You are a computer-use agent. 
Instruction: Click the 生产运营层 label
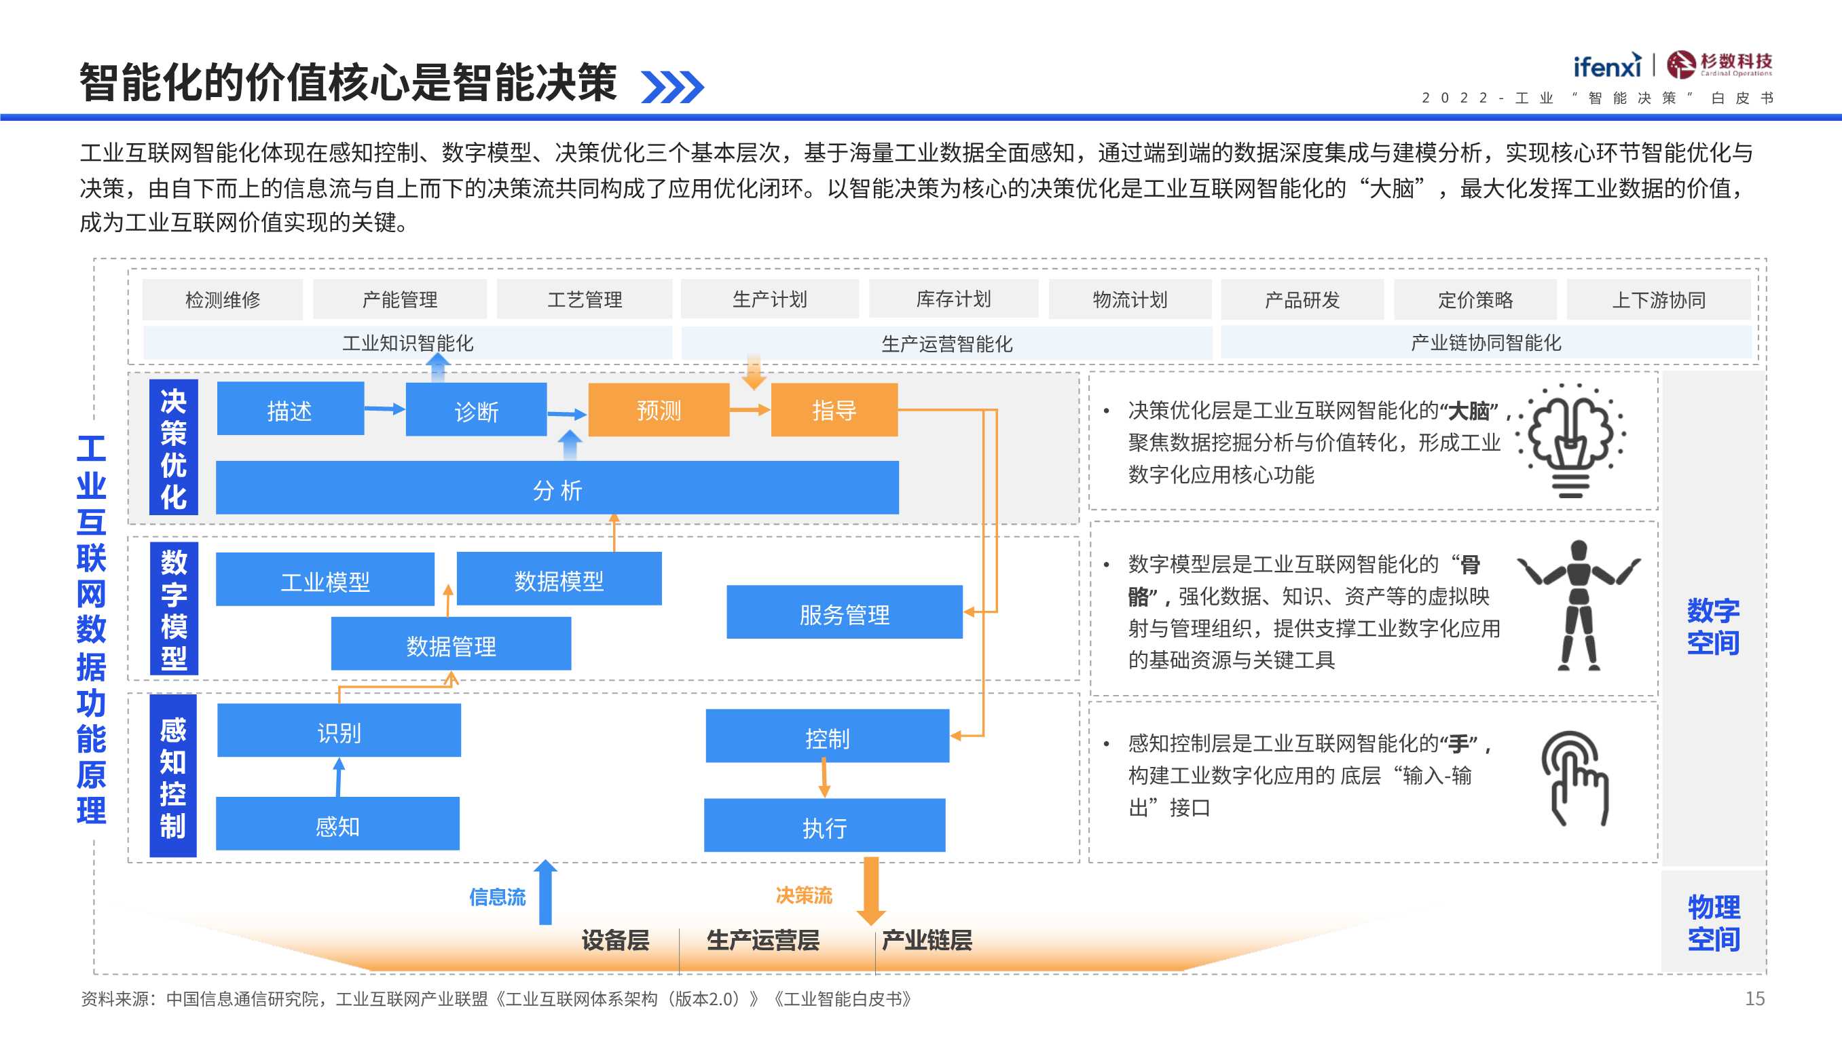[x=763, y=939]
